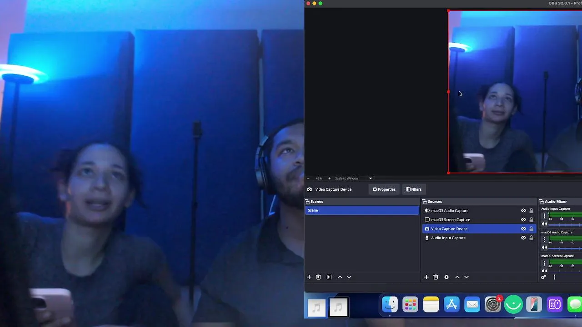The width and height of the screenshot is (582, 327).
Task: Click the second highlighted music file thumbnail
Action: click(338, 307)
